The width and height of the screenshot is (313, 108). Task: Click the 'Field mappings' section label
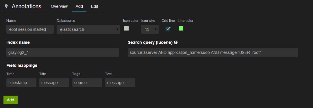click(x=22, y=65)
